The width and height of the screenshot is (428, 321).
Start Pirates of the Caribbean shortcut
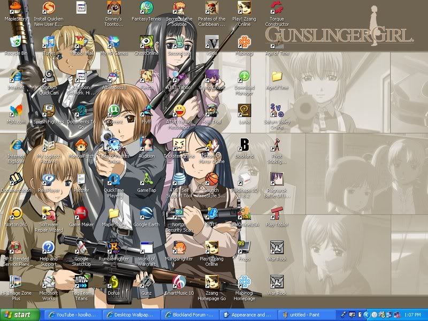212,7
